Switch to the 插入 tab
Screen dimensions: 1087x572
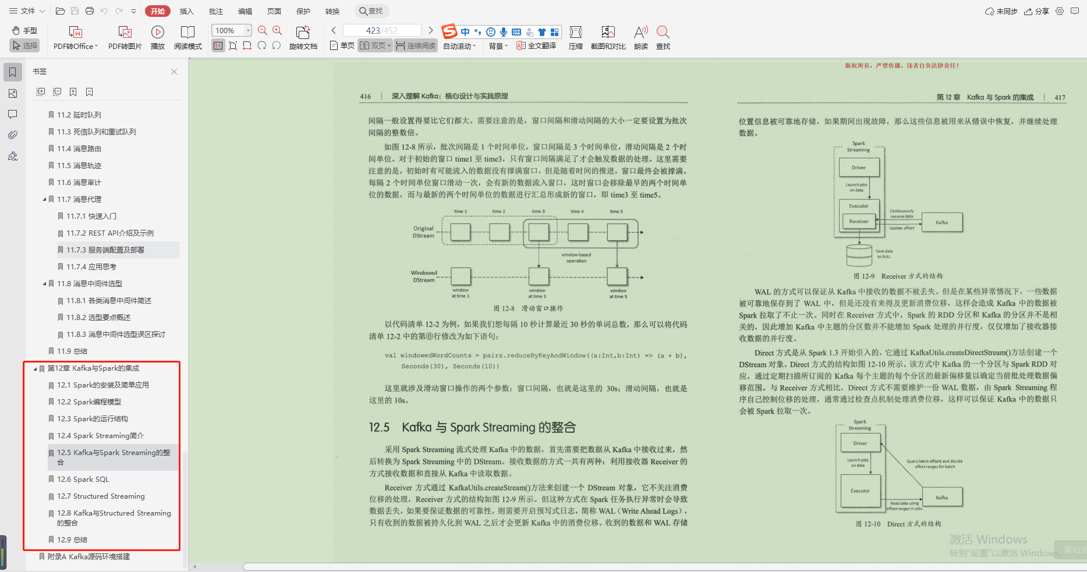coord(186,11)
